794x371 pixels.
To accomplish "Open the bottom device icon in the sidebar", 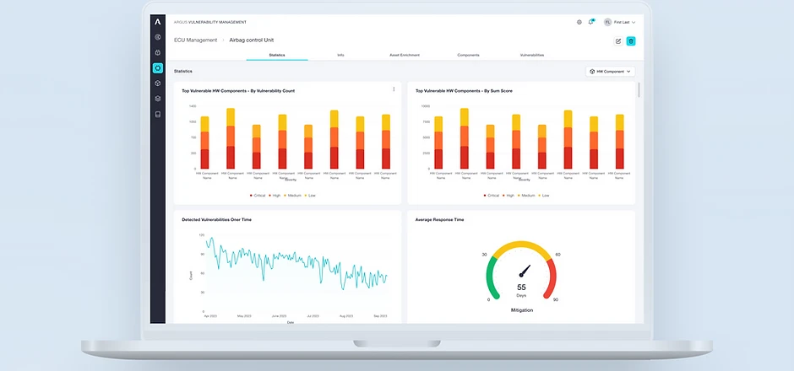I will click(157, 115).
